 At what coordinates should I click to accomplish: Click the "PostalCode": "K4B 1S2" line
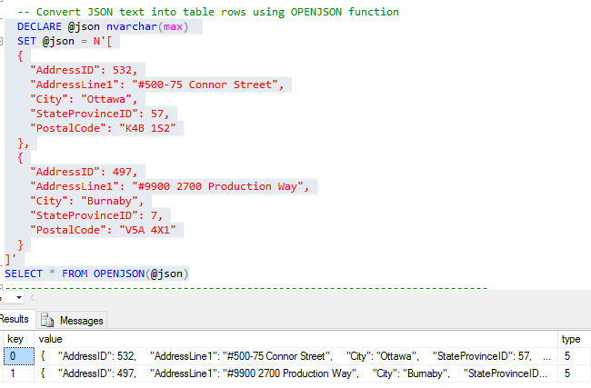[100, 127]
